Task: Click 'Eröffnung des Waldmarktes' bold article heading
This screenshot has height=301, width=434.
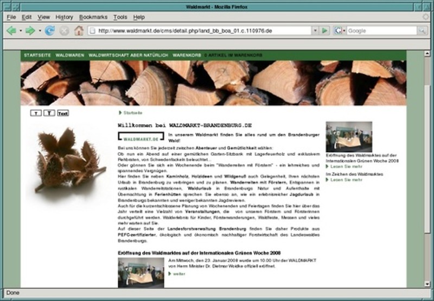Action: (199, 253)
